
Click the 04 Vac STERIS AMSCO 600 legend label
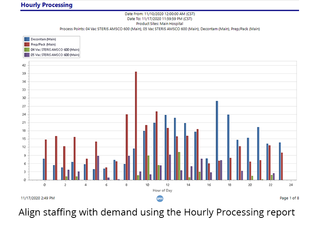click(55, 50)
